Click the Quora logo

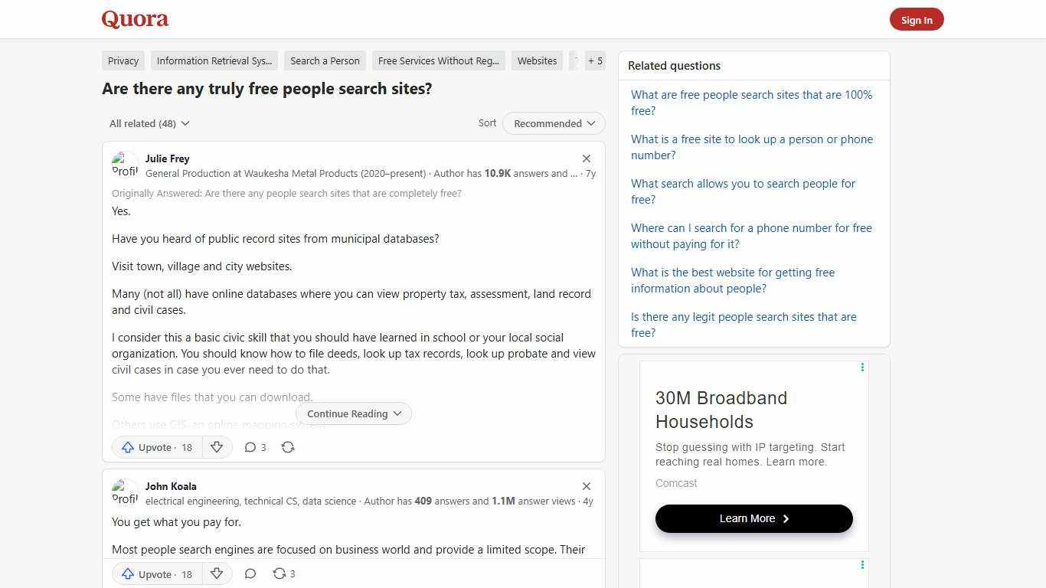134,19
